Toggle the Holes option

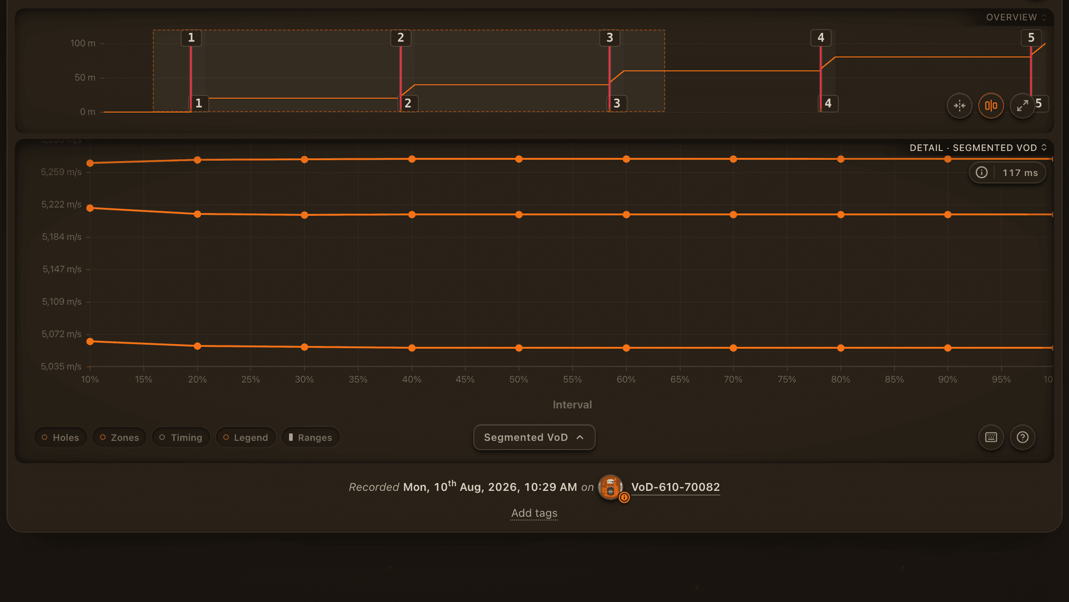click(x=61, y=438)
